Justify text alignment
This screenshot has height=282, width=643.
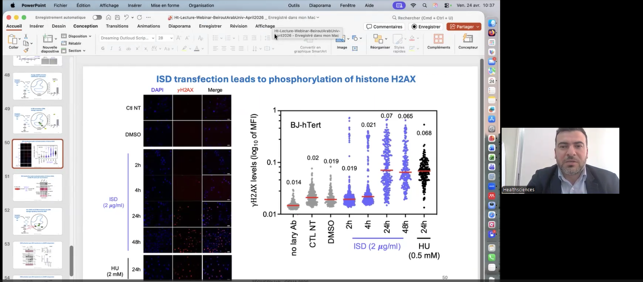pos(241,49)
